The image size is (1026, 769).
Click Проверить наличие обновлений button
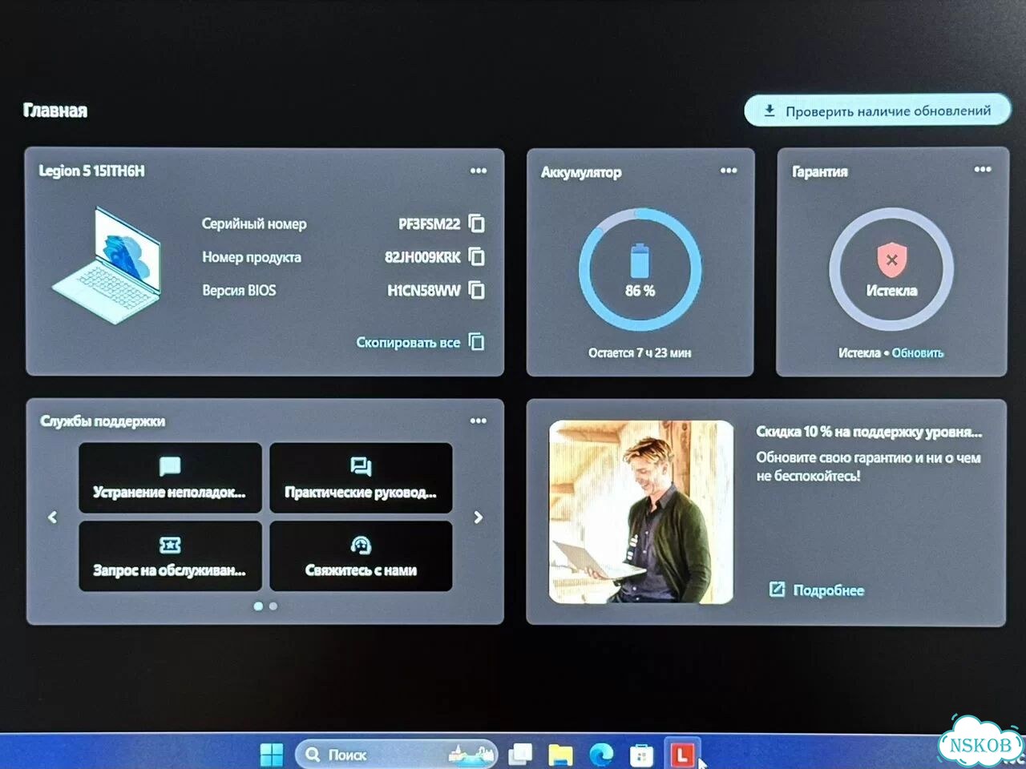pyautogui.click(x=878, y=111)
